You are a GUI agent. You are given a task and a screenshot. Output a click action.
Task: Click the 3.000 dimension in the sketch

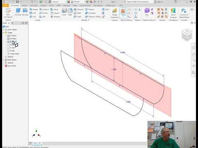pos(128,102)
